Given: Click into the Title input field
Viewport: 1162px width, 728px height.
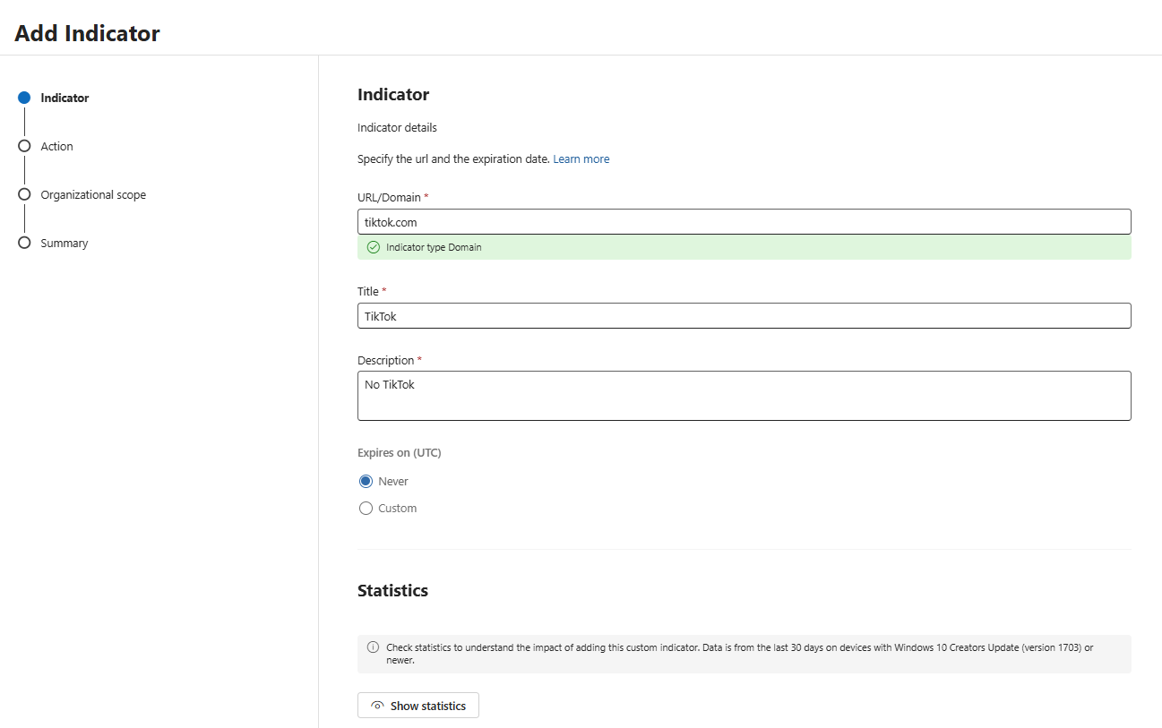Looking at the screenshot, I should coord(744,315).
